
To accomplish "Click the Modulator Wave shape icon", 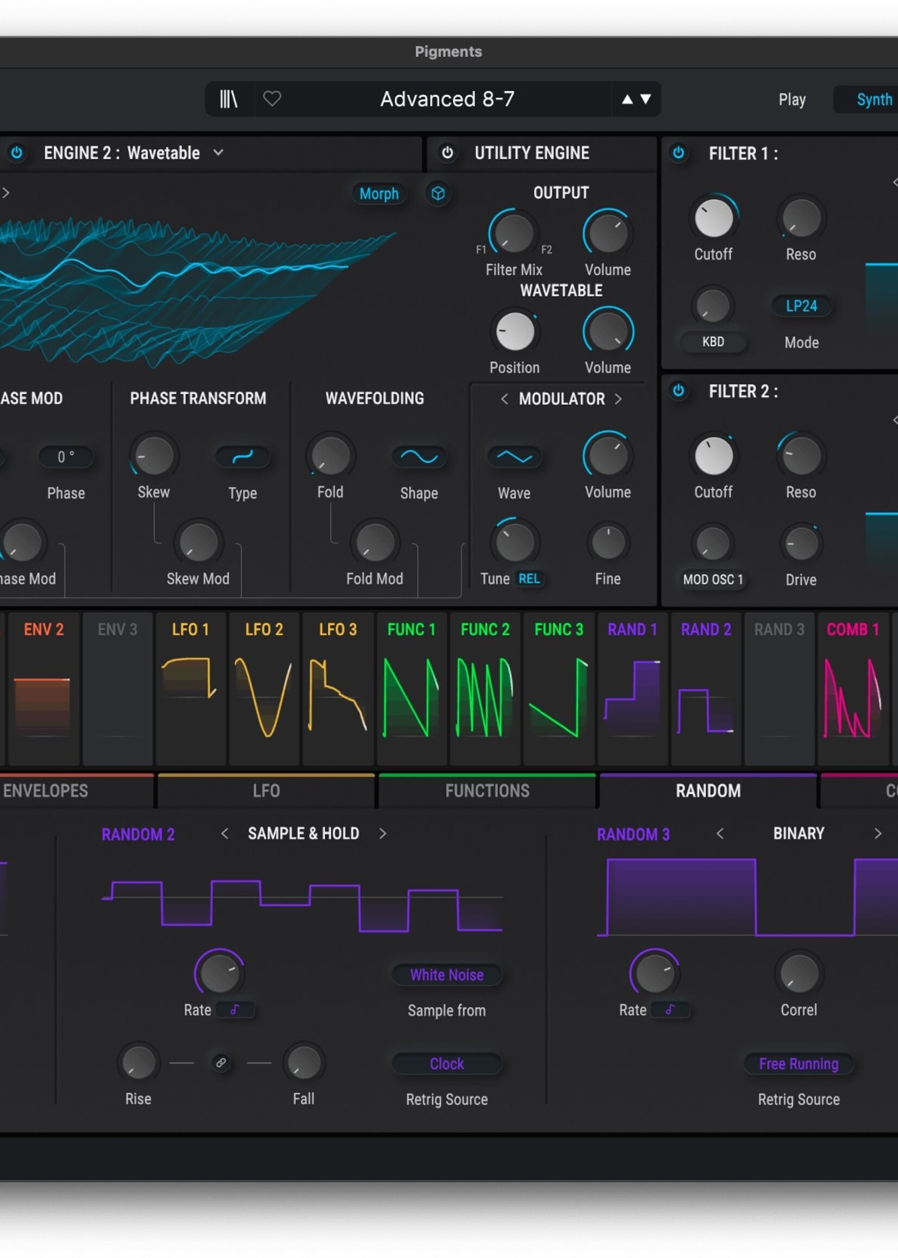I will click(514, 456).
